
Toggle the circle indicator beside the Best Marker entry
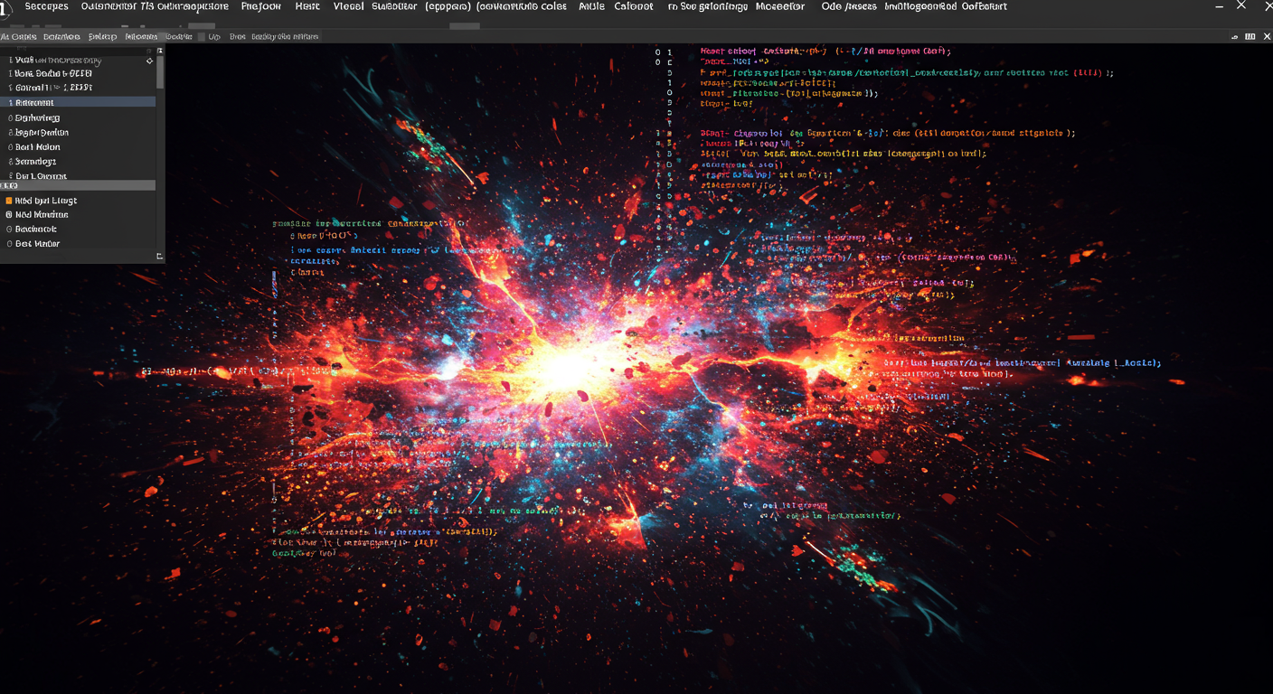(8, 243)
